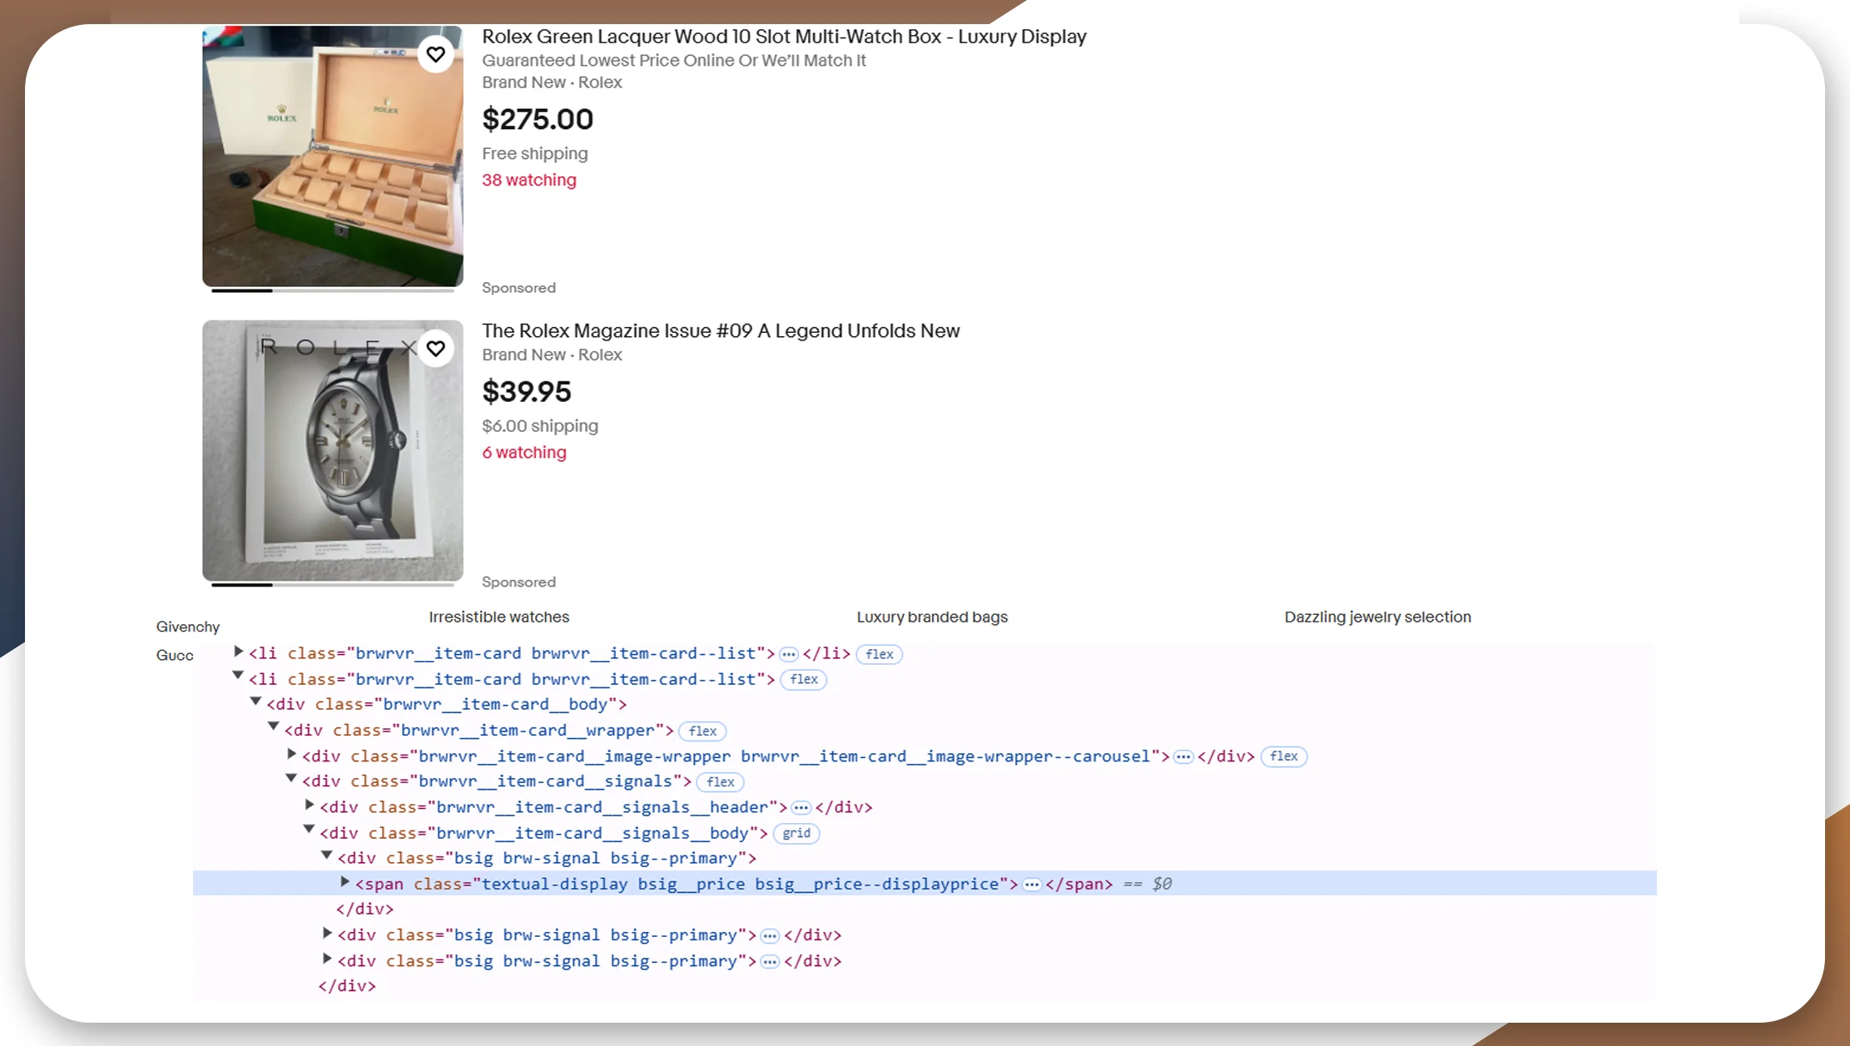Click the 38 watching text
1850x1046 pixels.
pyautogui.click(x=529, y=180)
